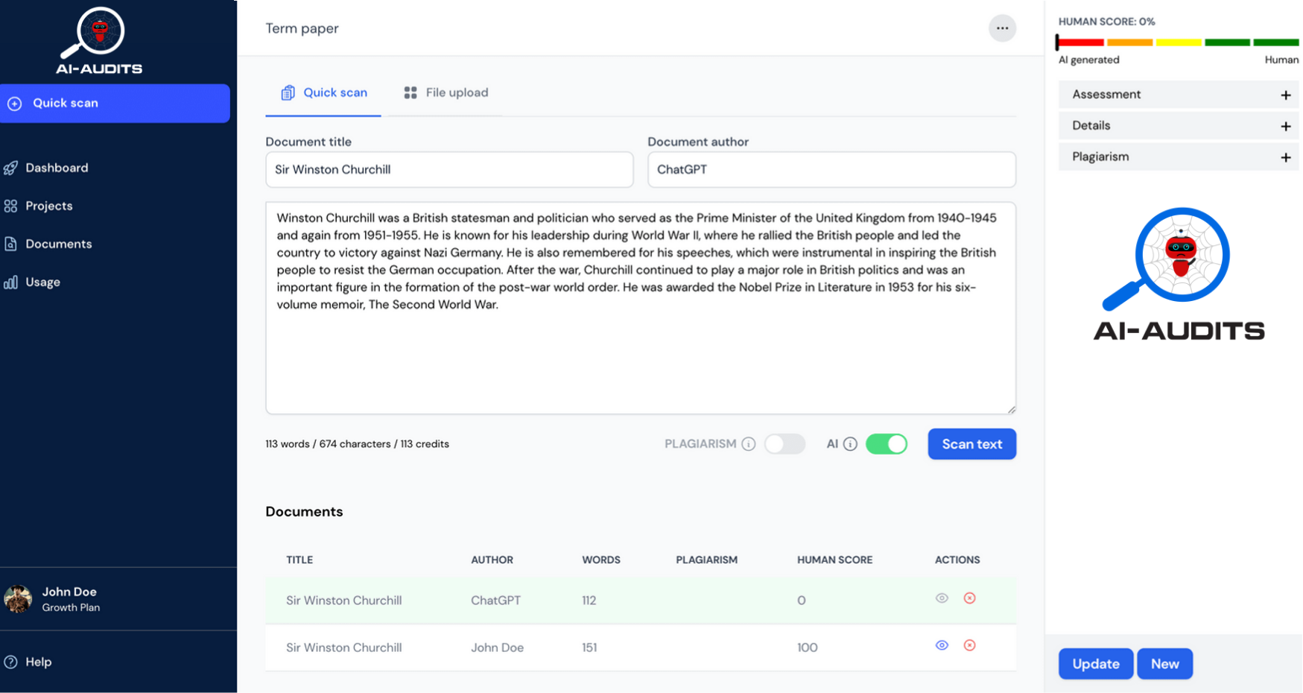Click the text area resize handle

pyautogui.click(x=1011, y=409)
